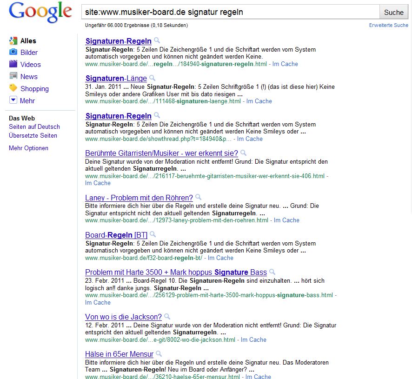The height and width of the screenshot is (379, 412).
Task: Open Hälse in 65er Mensur result
Action: point(120,354)
